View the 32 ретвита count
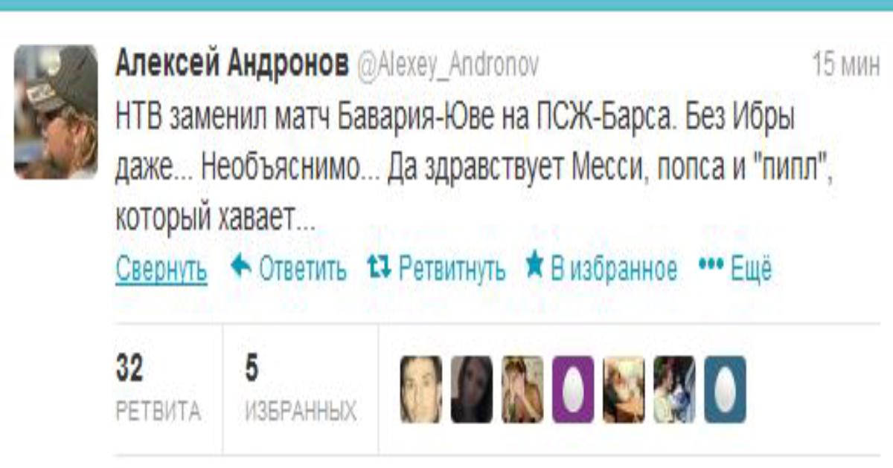The height and width of the screenshot is (468, 893). pos(158,389)
